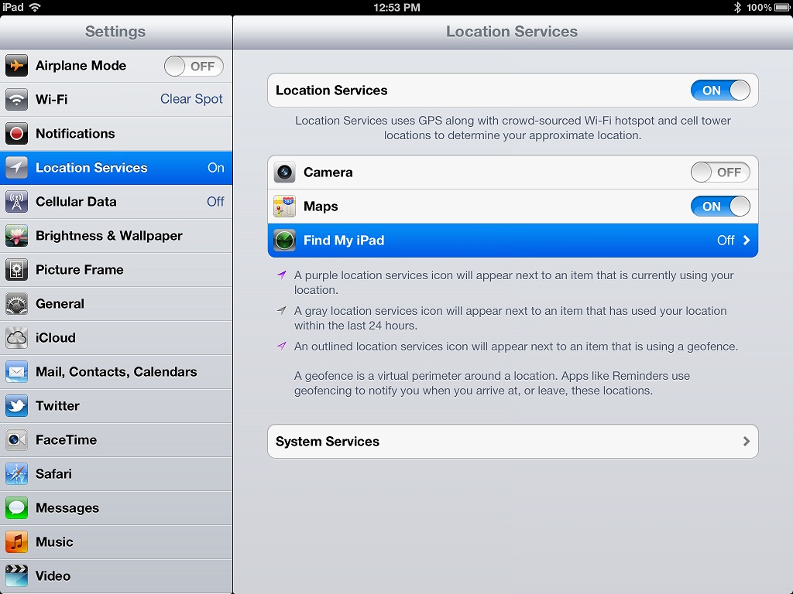793x594 pixels.
Task: Tap the Bluetooth icon in status bar
Action: pos(737,7)
